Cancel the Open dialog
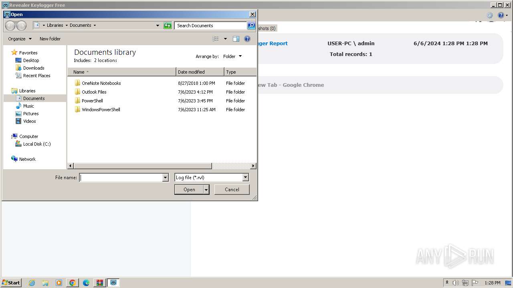The width and height of the screenshot is (513, 288). pos(232,190)
